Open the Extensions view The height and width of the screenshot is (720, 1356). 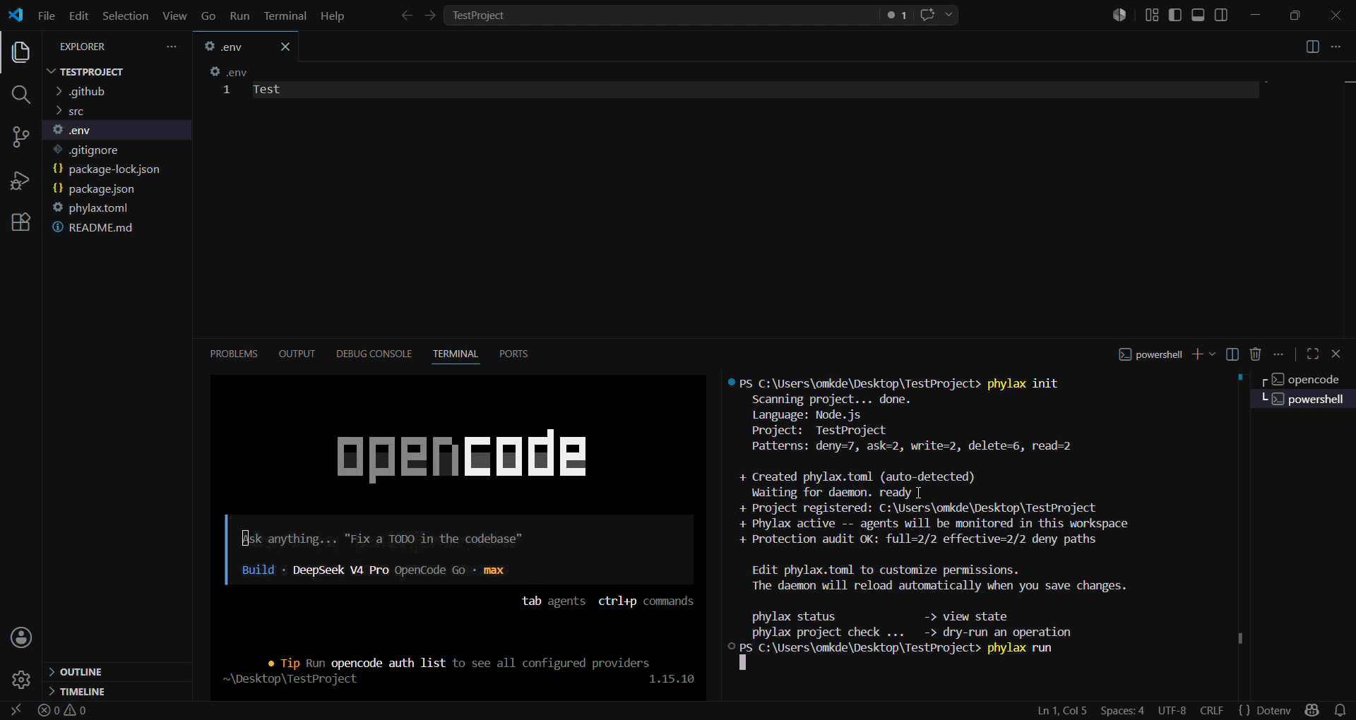tap(20, 222)
